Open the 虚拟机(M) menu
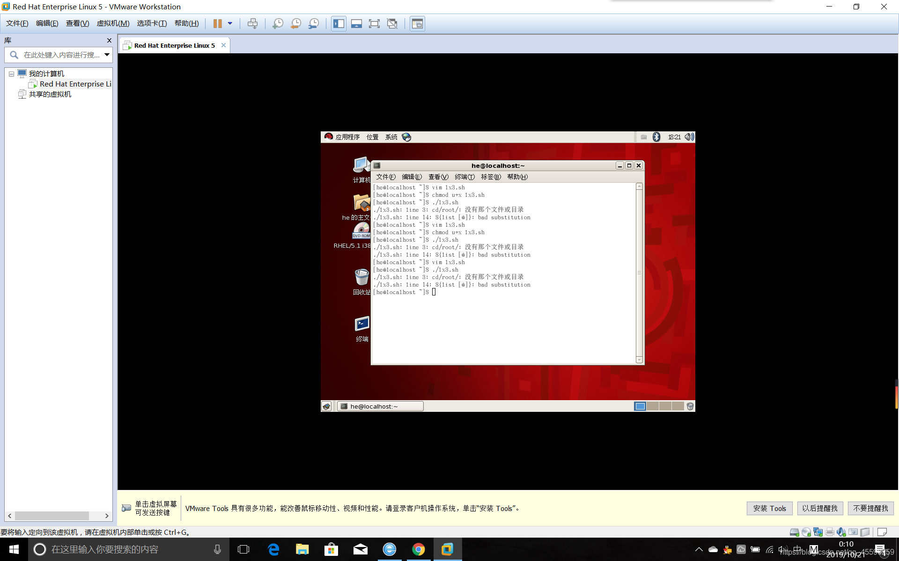Screen dimensions: 899x561 pyautogui.click(x=113, y=23)
